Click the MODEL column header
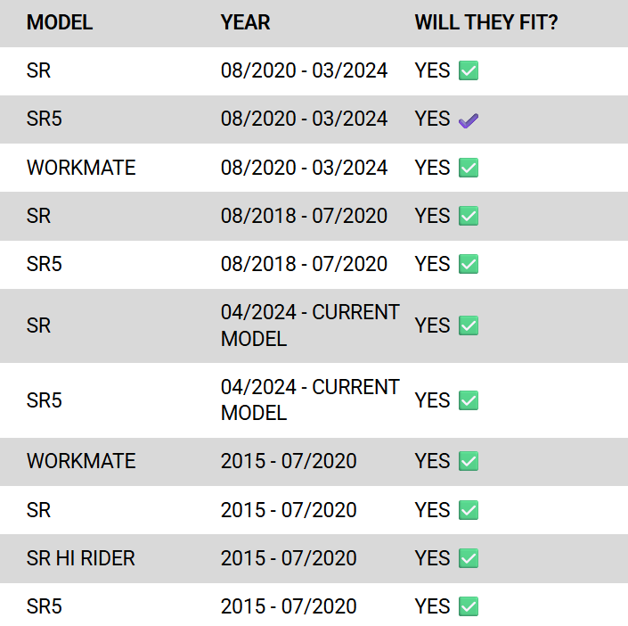Viewport: 628px width, 626px height. (x=60, y=23)
